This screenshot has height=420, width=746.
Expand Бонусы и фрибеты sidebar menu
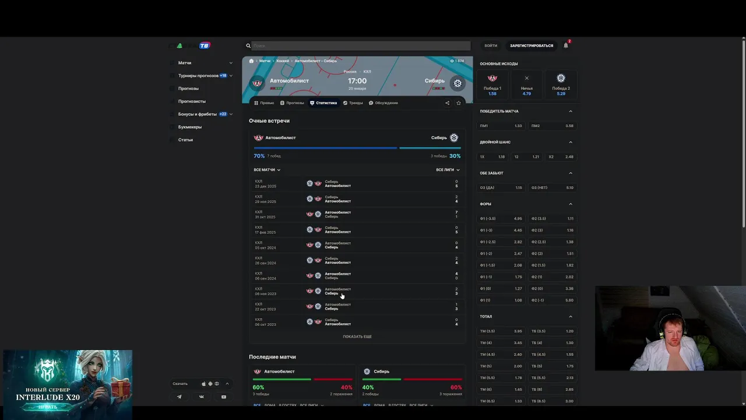pyautogui.click(x=231, y=114)
